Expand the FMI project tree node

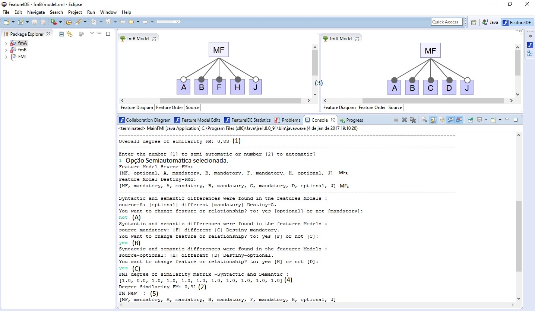point(6,57)
